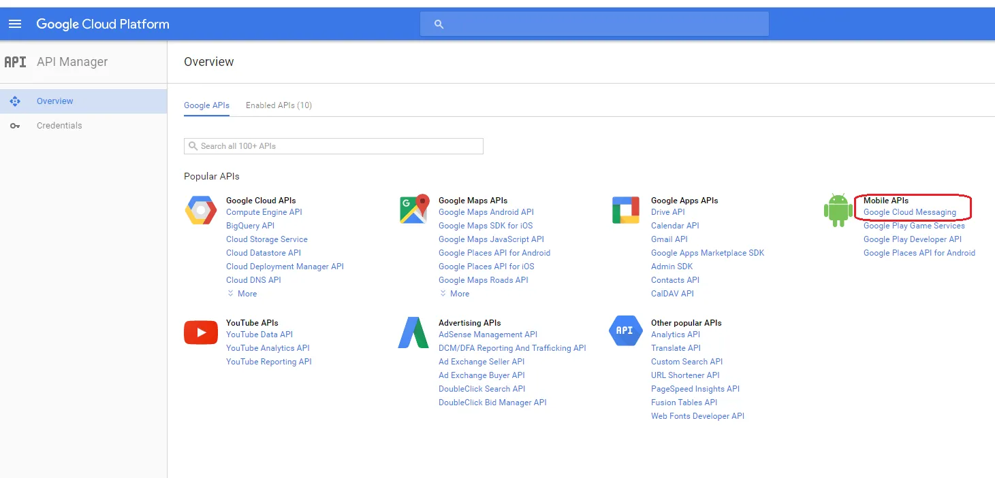Open Admin SDK link
This screenshot has height=478, width=995.
[672, 267]
